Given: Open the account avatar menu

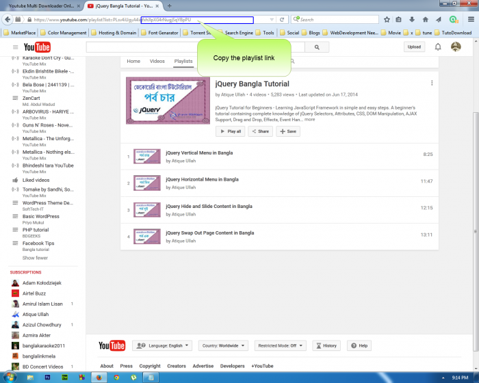Looking at the screenshot, I should (x=456, y=47).
